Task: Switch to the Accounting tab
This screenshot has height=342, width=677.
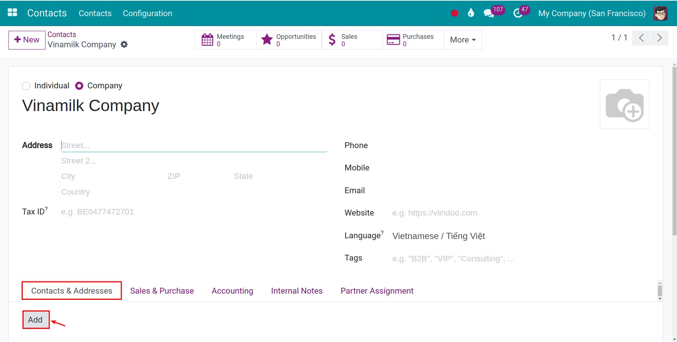Action: click(232, 291)
